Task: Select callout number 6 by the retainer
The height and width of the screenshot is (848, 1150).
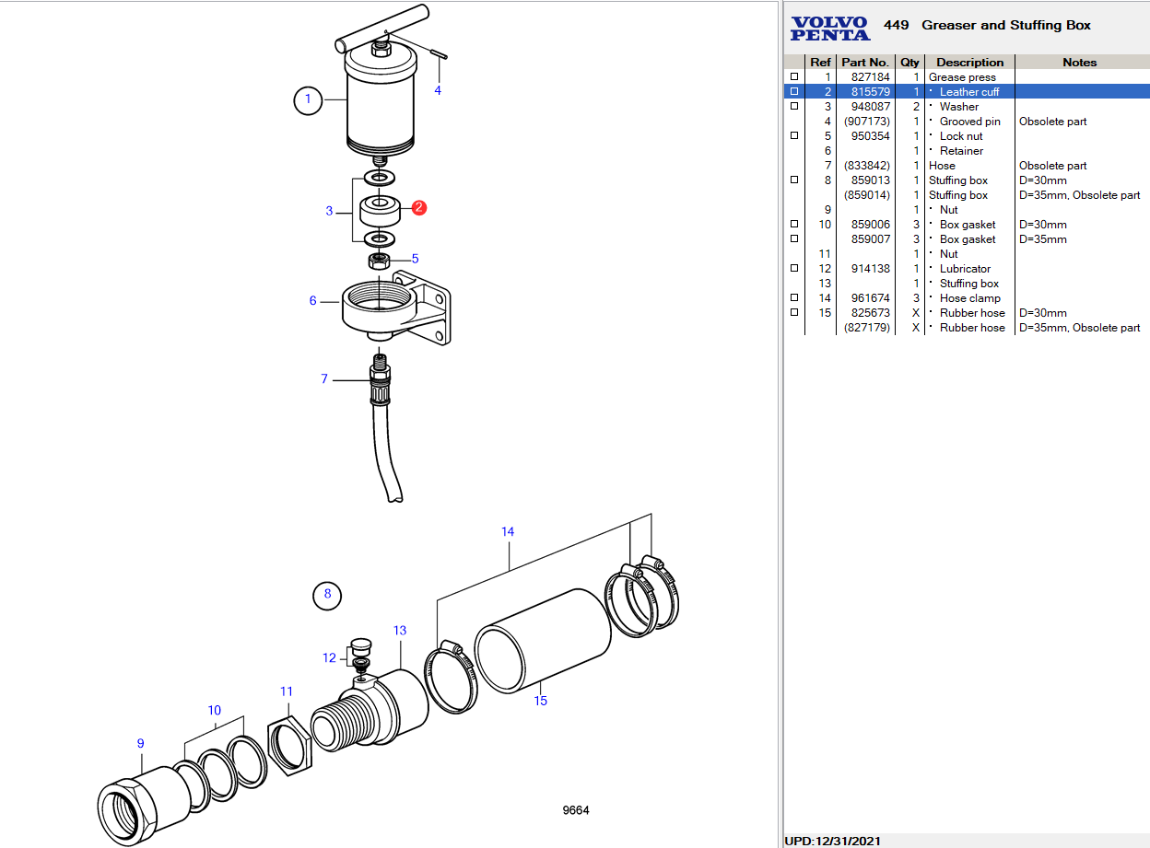Action: (313, 300)
